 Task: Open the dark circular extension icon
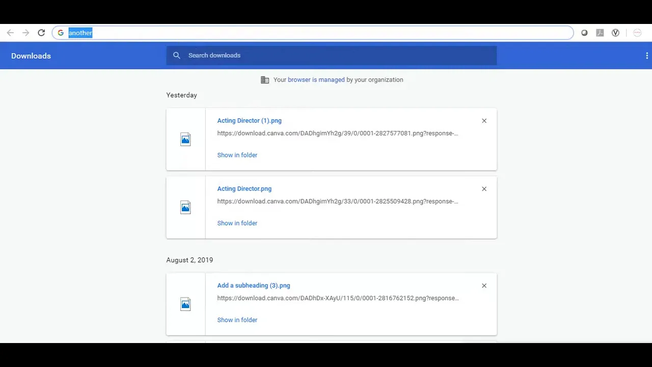tap(584, 33)
